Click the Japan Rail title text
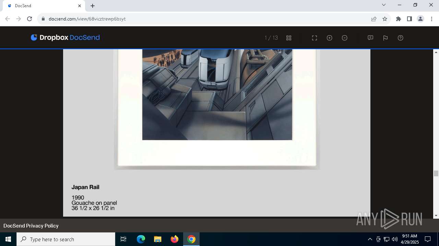Image resolution: width=439 pixels, height=246 pixels. 85,187
